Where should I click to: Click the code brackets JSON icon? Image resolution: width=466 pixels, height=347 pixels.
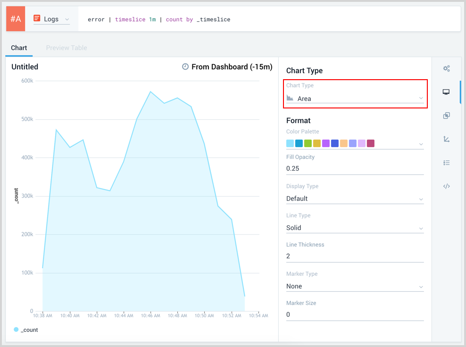[446, 186]
